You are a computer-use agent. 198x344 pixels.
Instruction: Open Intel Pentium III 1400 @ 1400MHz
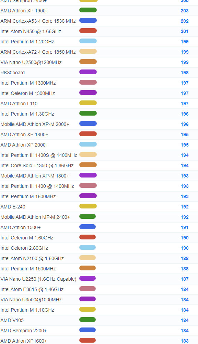(37, 186)
